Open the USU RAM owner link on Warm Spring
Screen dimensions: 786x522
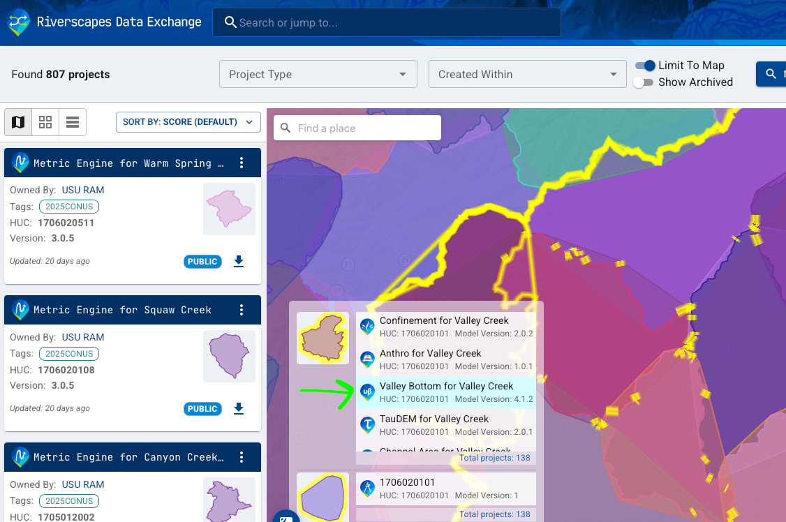point(82,190)
